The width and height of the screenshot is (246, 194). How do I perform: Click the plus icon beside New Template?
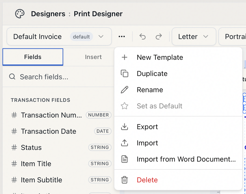tap(125, 57)
